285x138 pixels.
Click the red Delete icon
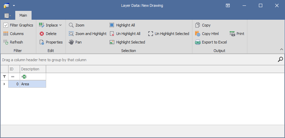click(x=42, y=34)
